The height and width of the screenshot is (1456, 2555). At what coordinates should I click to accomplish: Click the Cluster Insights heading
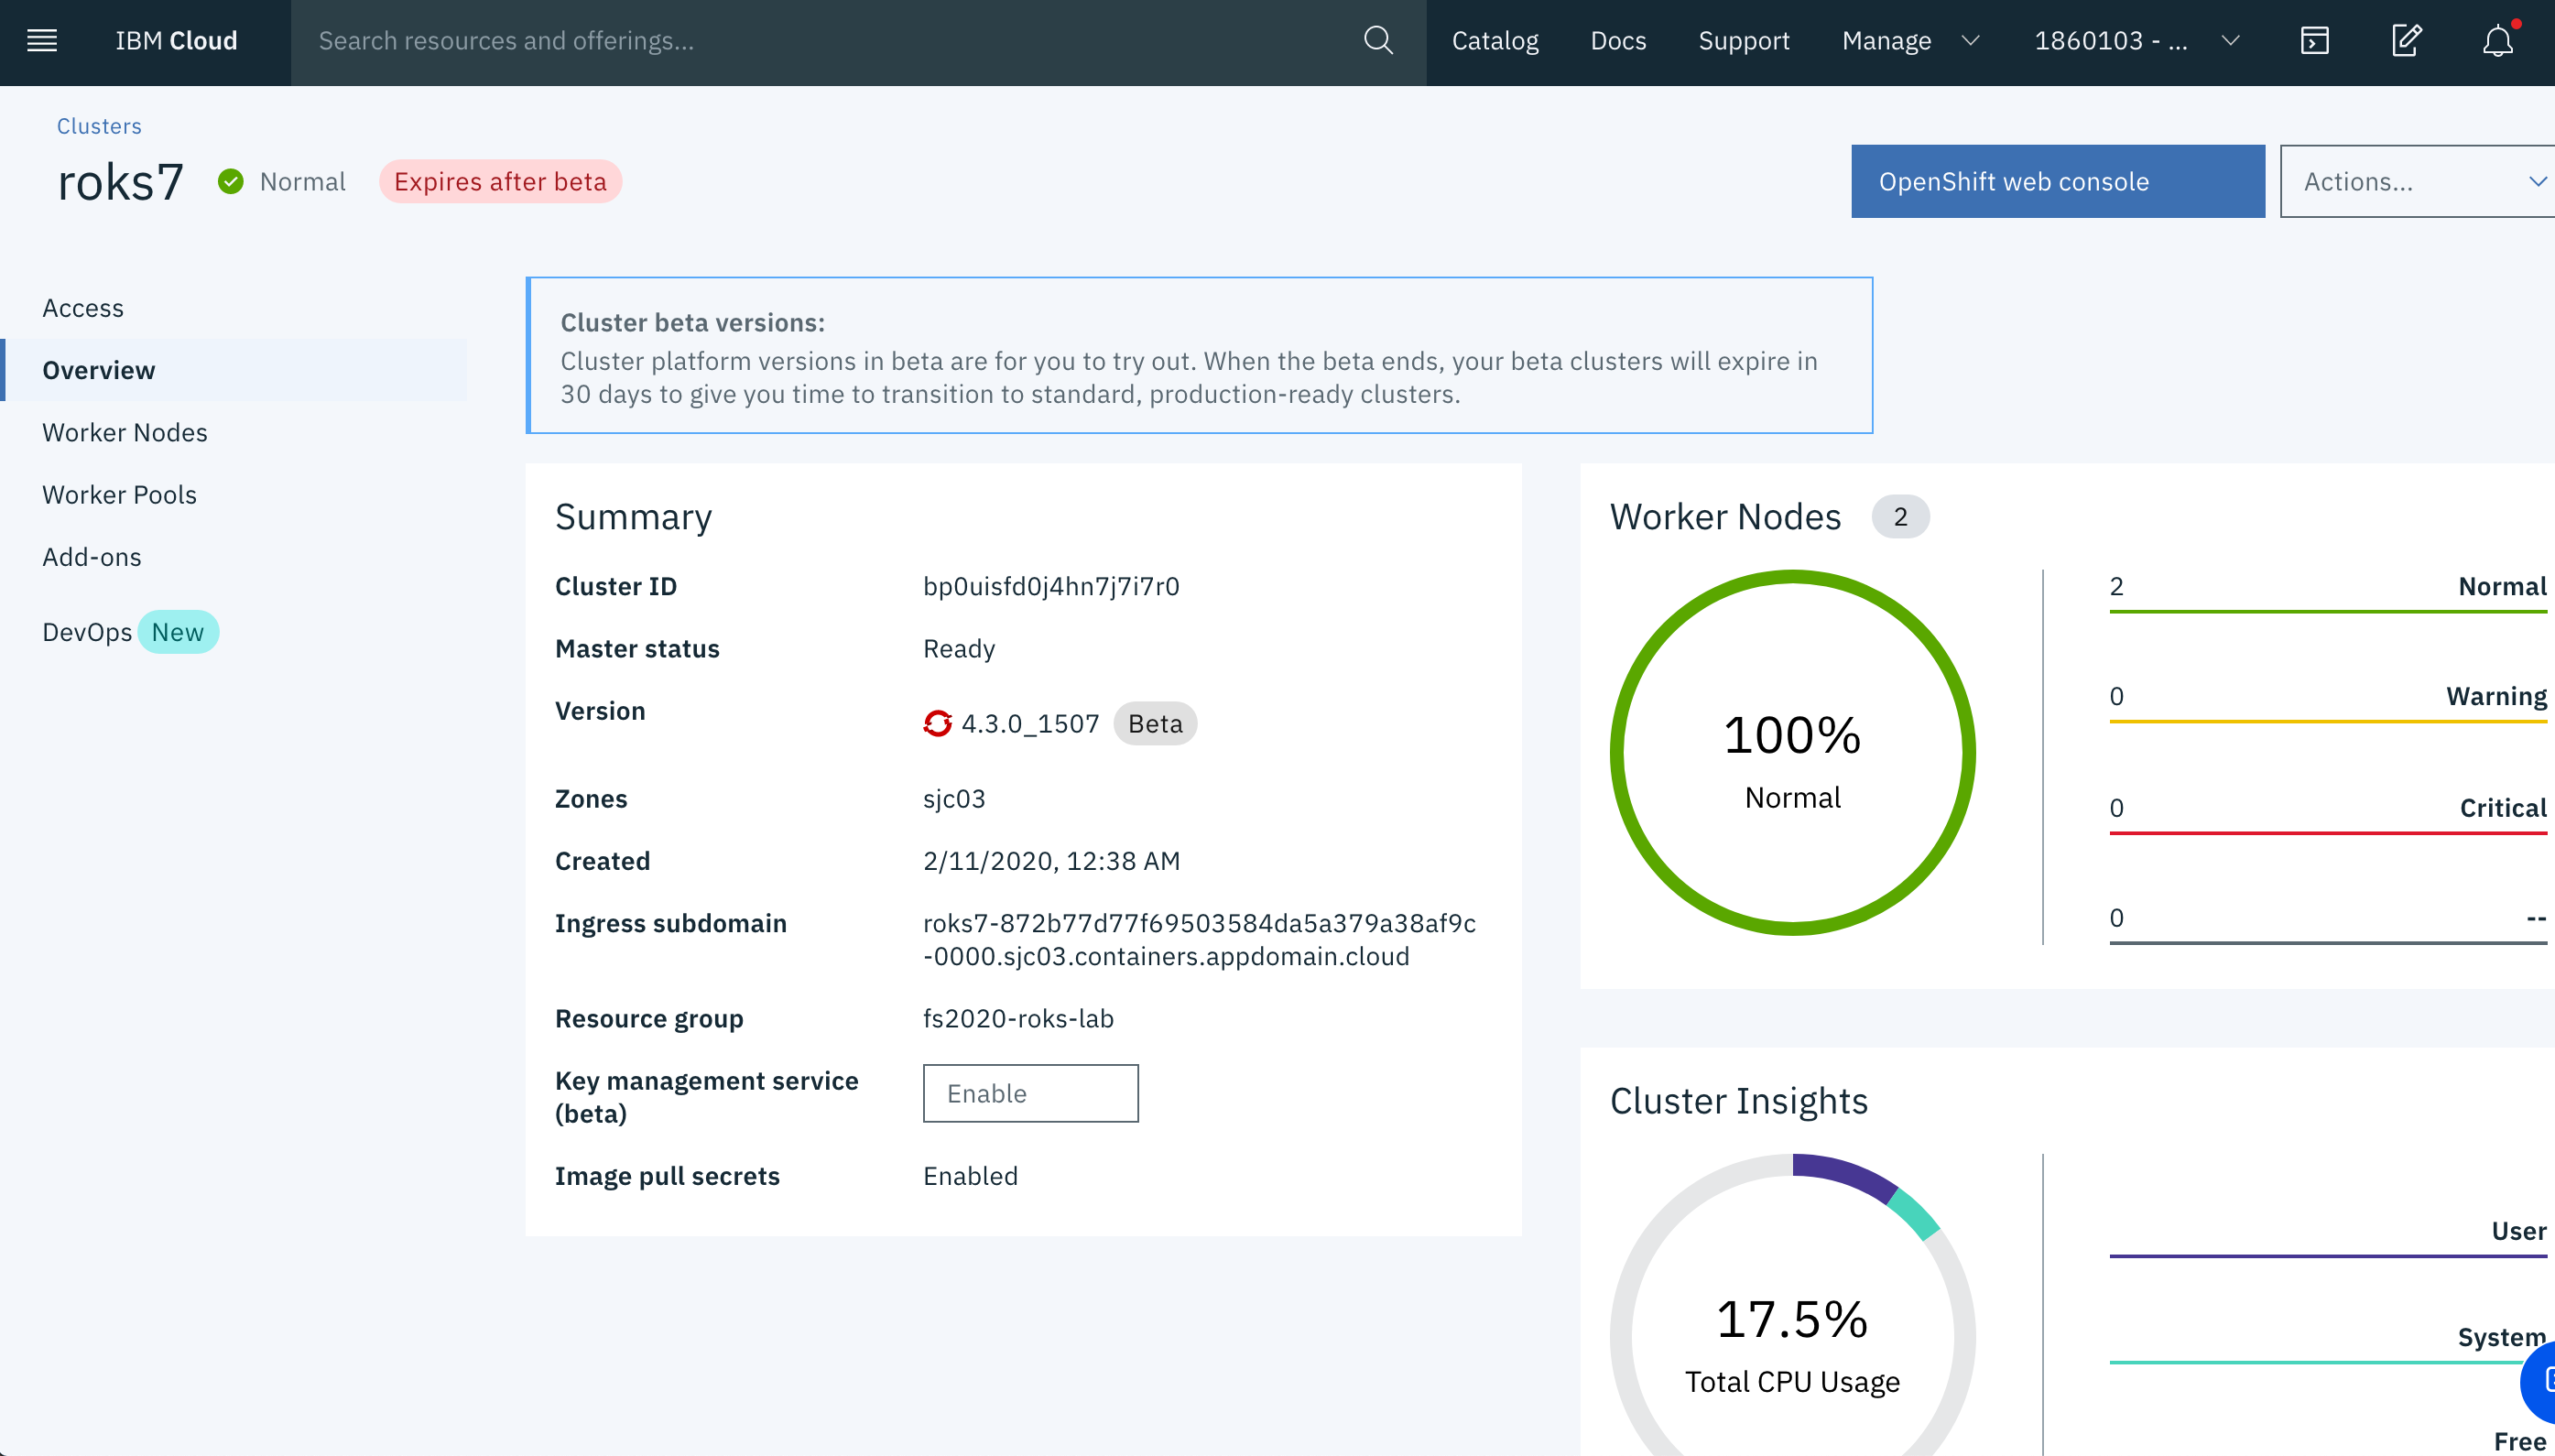tap(1738, 1100)
